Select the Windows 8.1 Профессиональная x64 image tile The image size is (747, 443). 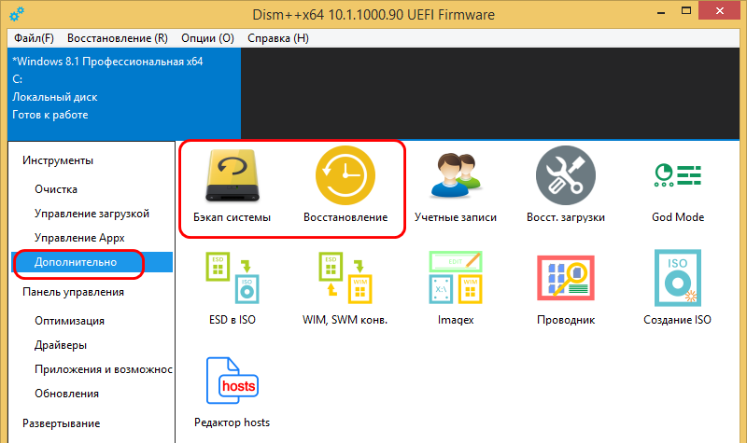(x=124, y=92)
